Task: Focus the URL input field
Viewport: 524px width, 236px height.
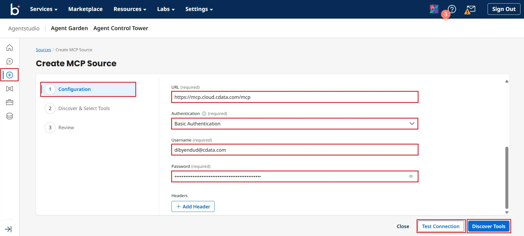Action: pyautogui.click(x=294, y=97)
